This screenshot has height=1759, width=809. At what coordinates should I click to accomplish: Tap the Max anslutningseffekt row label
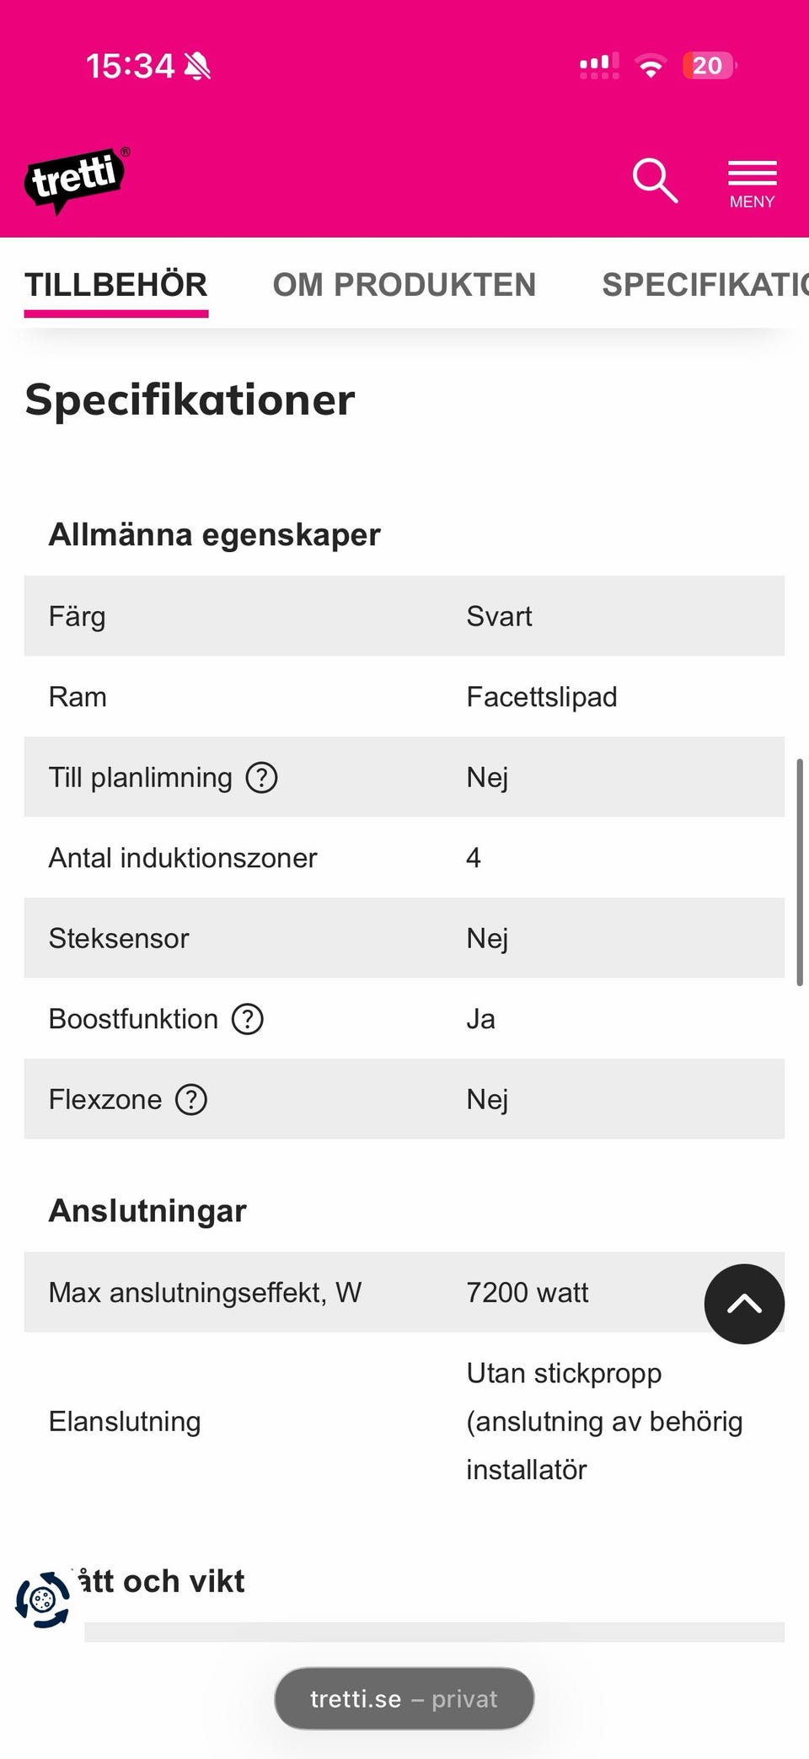point(205,1292)
